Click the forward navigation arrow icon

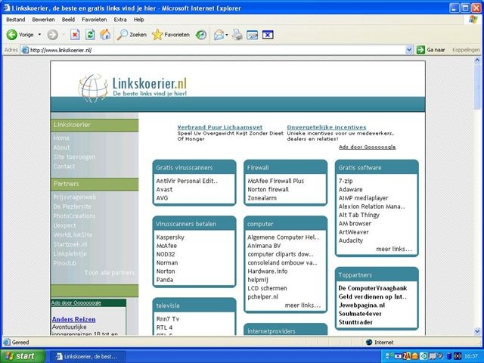[52, 35]
